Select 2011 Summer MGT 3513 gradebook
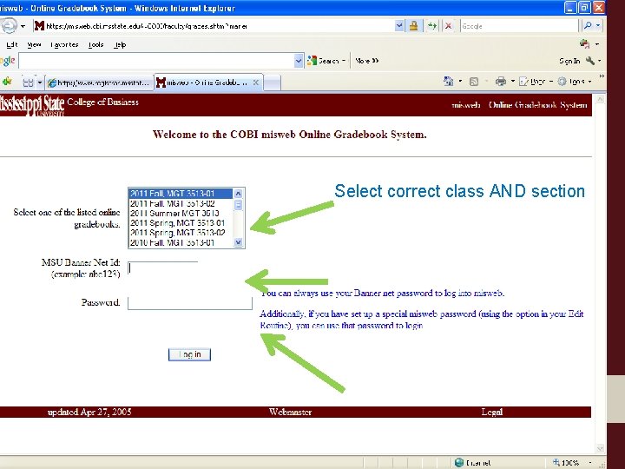The image size is (625, 469). click(x=181, y=213)
